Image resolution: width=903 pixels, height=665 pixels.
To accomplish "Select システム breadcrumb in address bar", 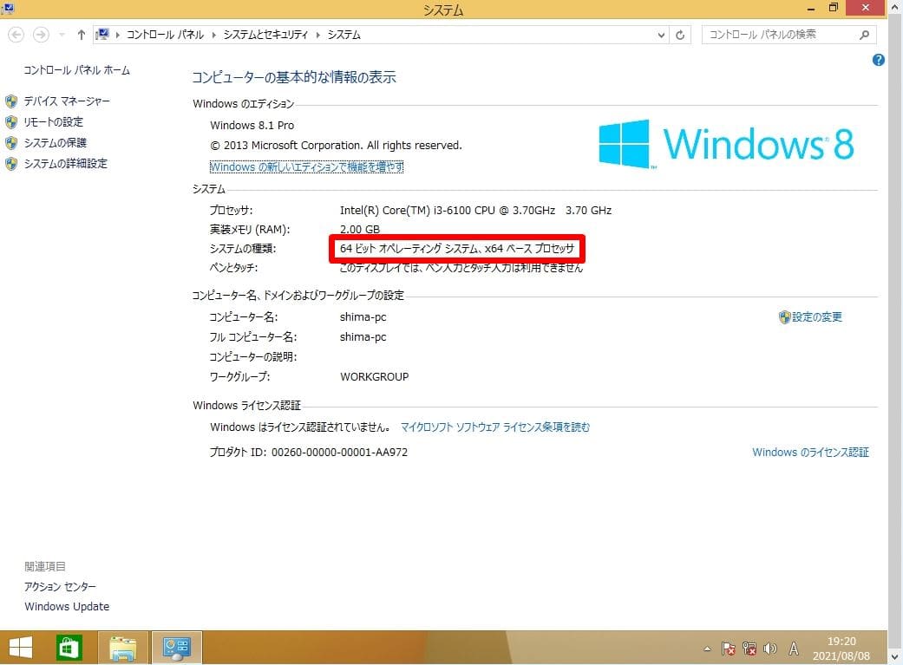I will [x=344, y=36].
